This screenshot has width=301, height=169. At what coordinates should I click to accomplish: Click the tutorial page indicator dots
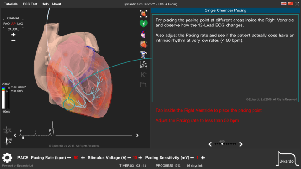(x=225, y=144)
